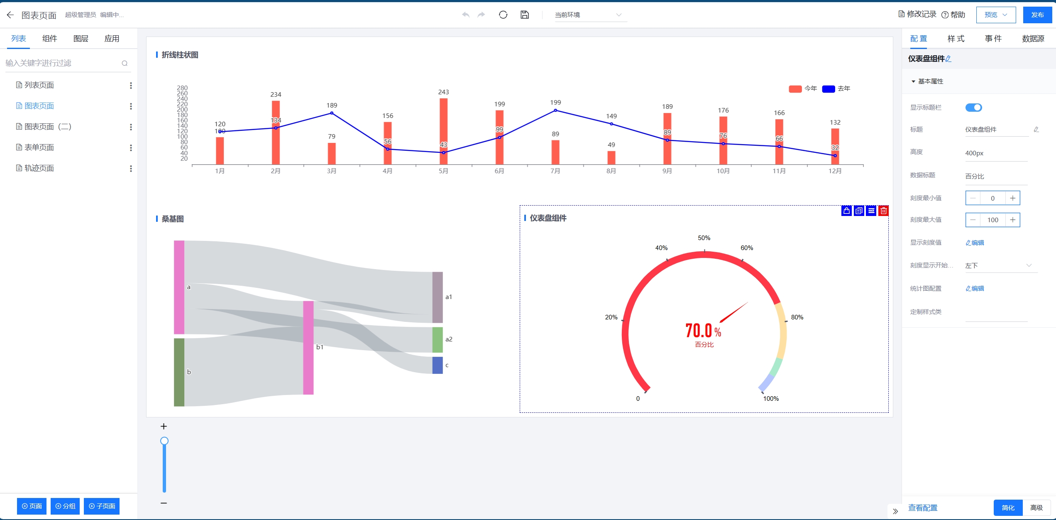Toggle 显示标题栏 switch
1056x520 pixels.
(973, 108)
